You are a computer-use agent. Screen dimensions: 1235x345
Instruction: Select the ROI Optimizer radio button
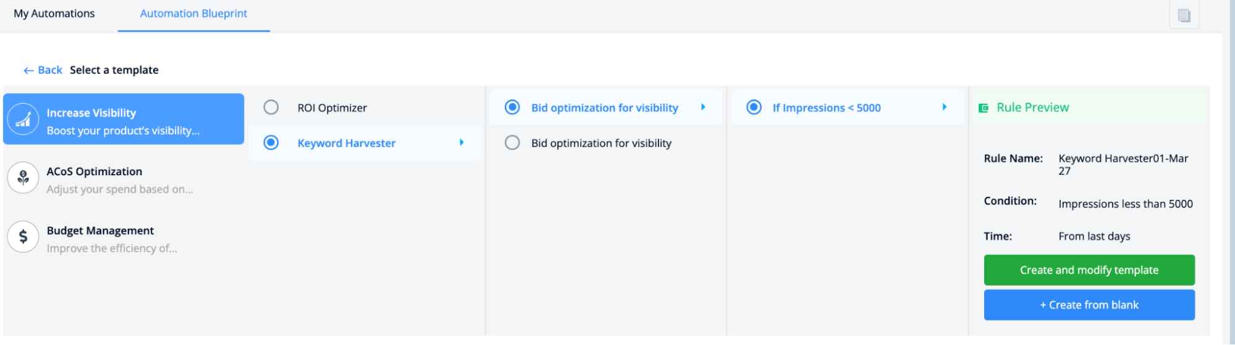pos(271,107)
